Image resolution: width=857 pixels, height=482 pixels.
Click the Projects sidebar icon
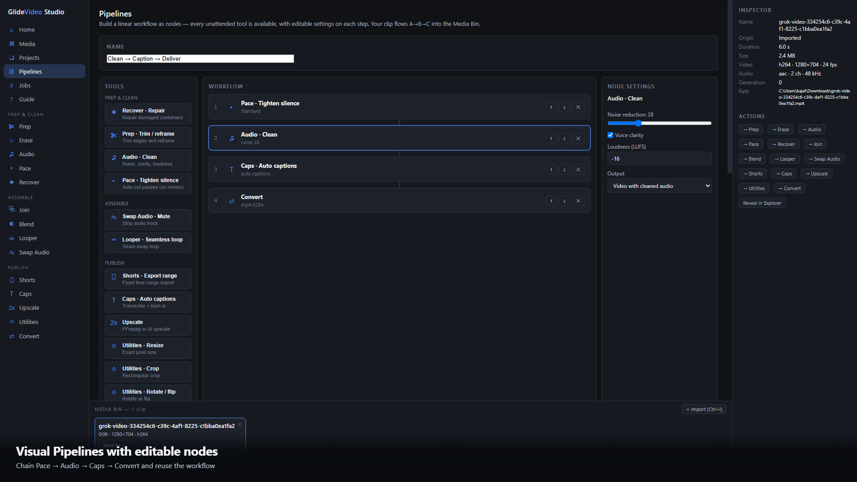[12, 58]
